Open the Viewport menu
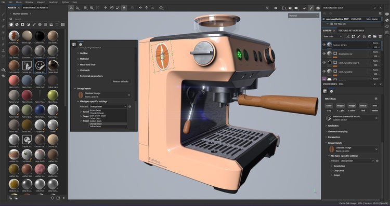 tap(41, 2)
